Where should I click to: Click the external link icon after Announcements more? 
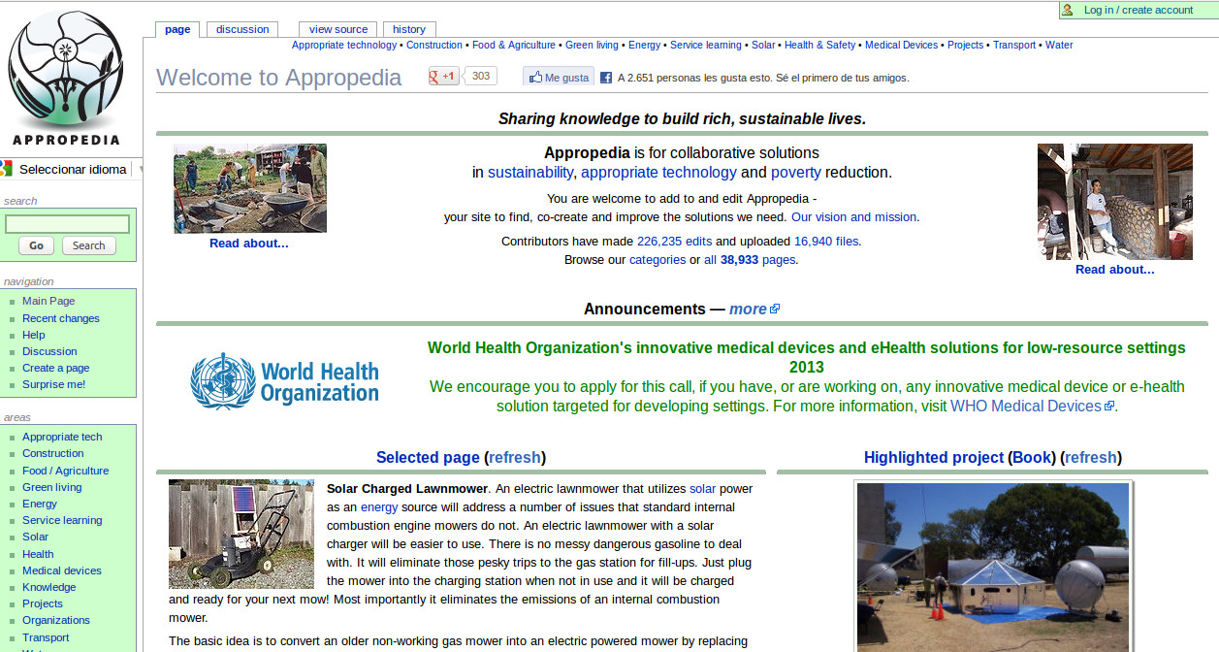(775, 310)
